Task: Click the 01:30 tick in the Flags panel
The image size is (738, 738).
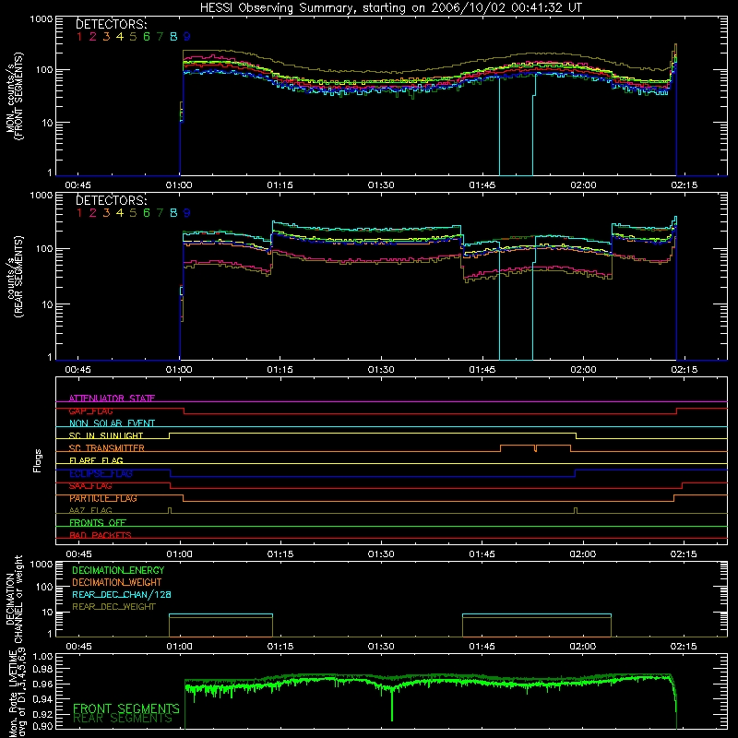Action: (x=381, y=554)
